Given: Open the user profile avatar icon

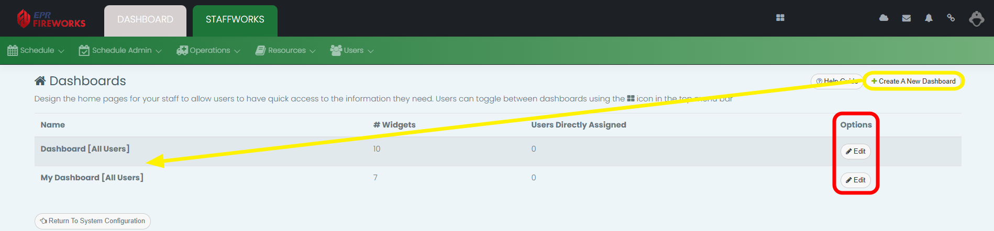Looking at the screenshot, I should click(976, 19).
